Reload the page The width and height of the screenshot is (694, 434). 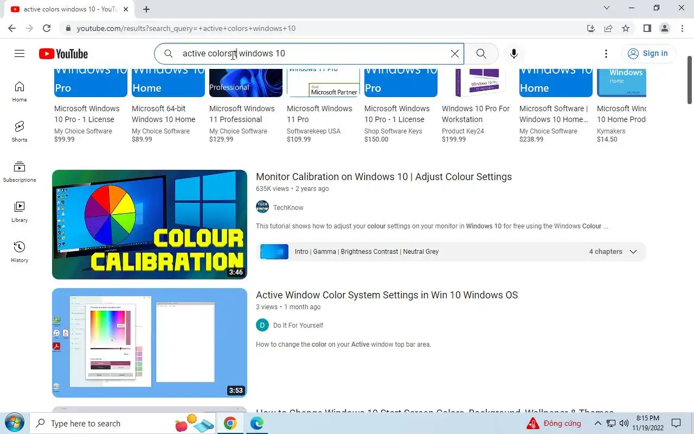[47, 28]
